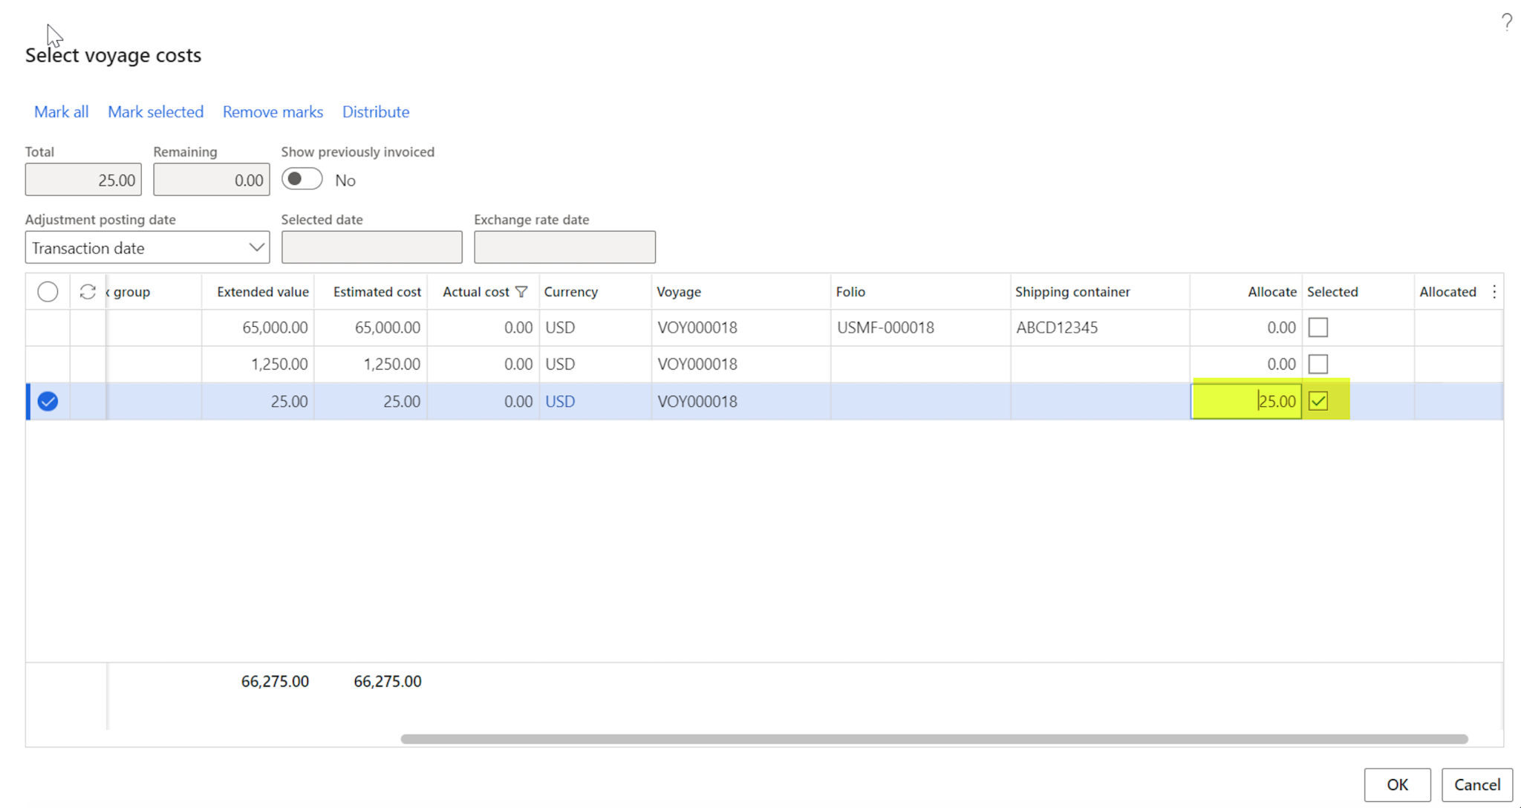Click the help question mark icon

tap(1506, 22)
